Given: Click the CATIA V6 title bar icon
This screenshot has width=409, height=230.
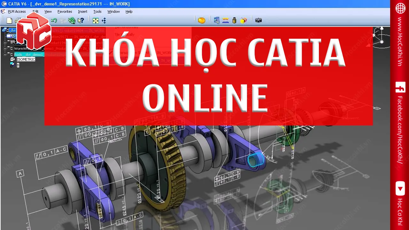Looking at the screenshot, I should point(4,4).
